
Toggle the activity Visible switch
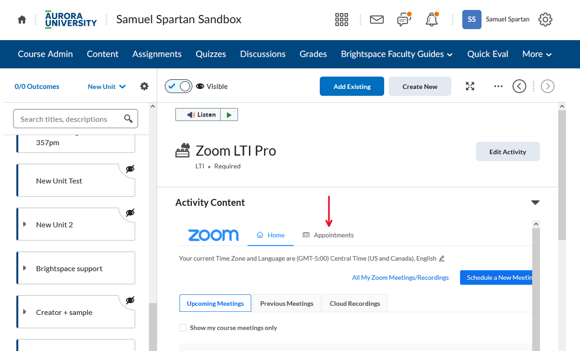[x=178, y=86]
